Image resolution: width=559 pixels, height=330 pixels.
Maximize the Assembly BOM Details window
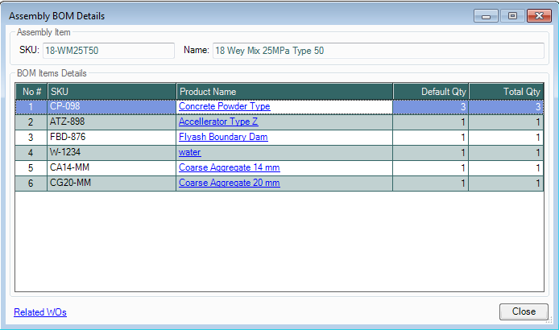511,15
